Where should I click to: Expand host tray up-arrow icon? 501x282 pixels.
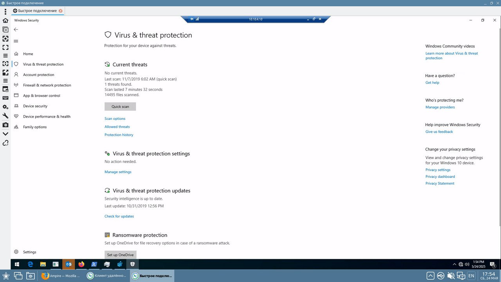430,276
